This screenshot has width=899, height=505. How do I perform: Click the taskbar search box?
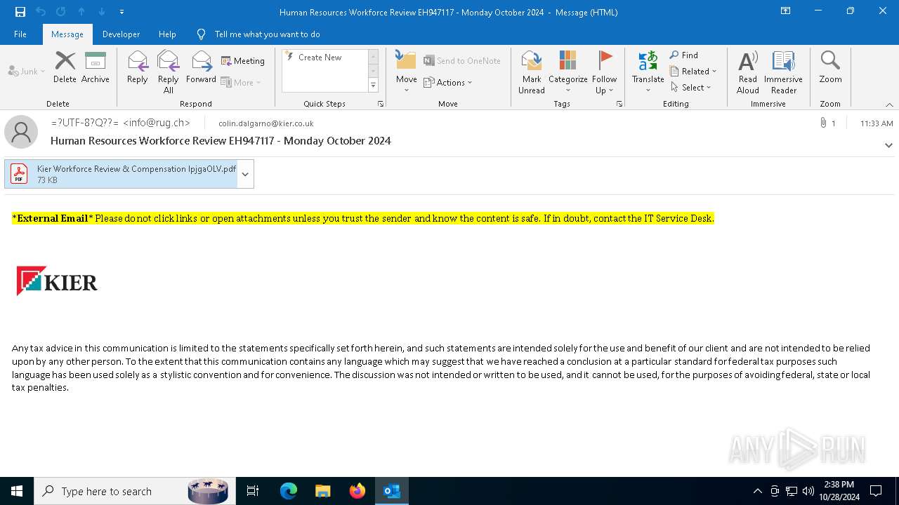pyautogui.click(x=133, y=491)
